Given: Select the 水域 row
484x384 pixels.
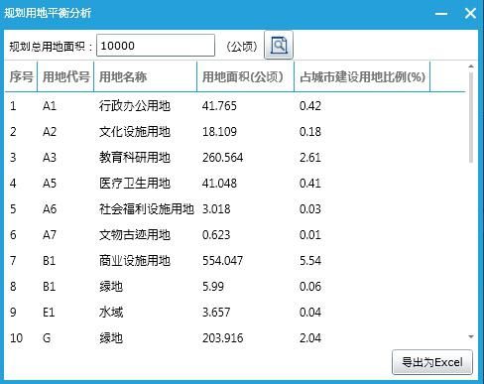Looking at the screenshot, I should pyautogui.click(x=235, y=313).
